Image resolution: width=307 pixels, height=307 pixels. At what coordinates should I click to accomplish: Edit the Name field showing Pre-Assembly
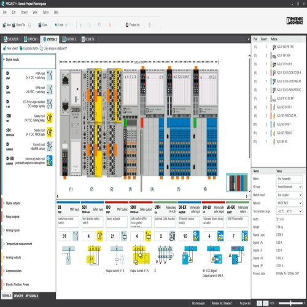(289, 179)
